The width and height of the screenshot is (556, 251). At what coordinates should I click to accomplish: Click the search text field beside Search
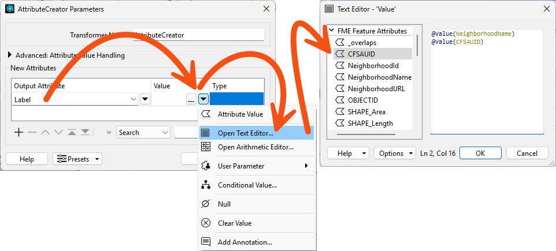click(186, 132)
